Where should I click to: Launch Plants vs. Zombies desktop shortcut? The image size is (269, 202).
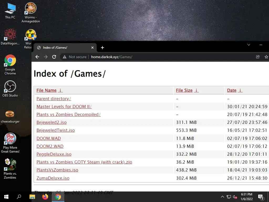[10, 169]
